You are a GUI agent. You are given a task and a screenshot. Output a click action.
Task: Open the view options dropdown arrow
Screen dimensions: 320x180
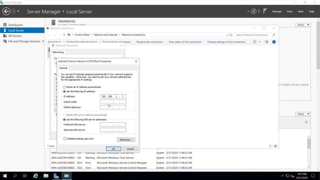coord(259,42)
